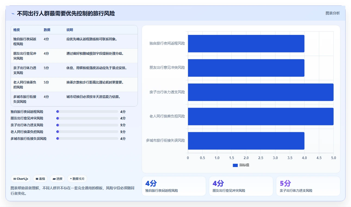Click progress list label 老人同行换乘负担风险
The image size is (351, 207).
tap(27, 132)
